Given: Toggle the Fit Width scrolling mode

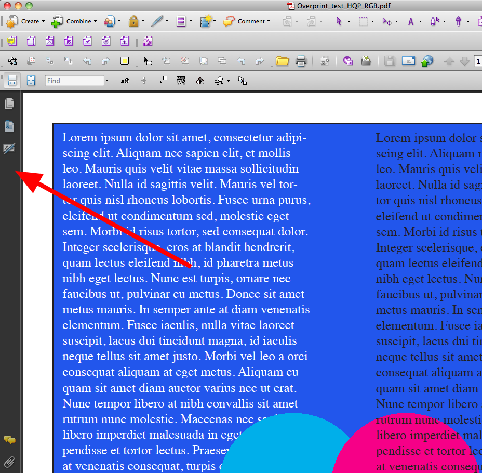Looking at the screenshot, I should click(x=12, y=81).
